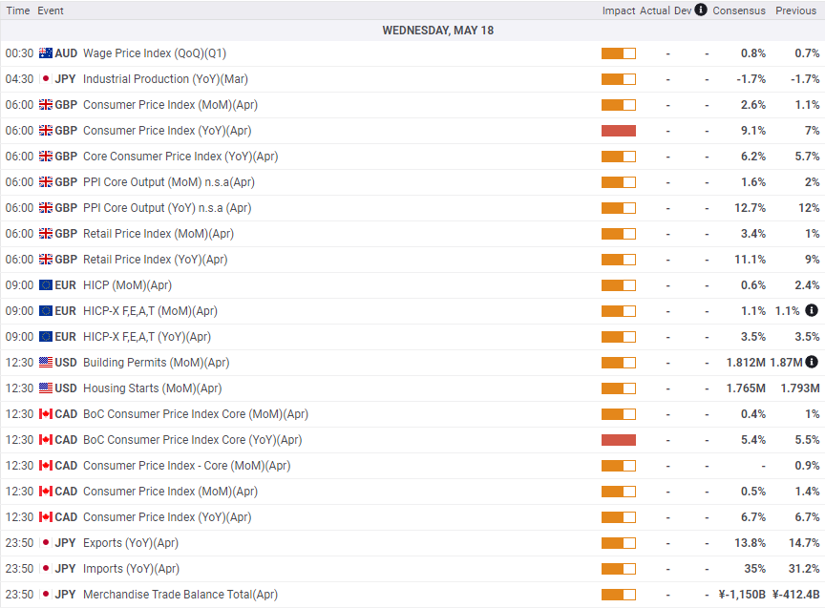The width and height of the screenshot is (825, 608).
Task: Open Retail Price Index (MoM)(Apr) event
Action: (x=159, y=234)
